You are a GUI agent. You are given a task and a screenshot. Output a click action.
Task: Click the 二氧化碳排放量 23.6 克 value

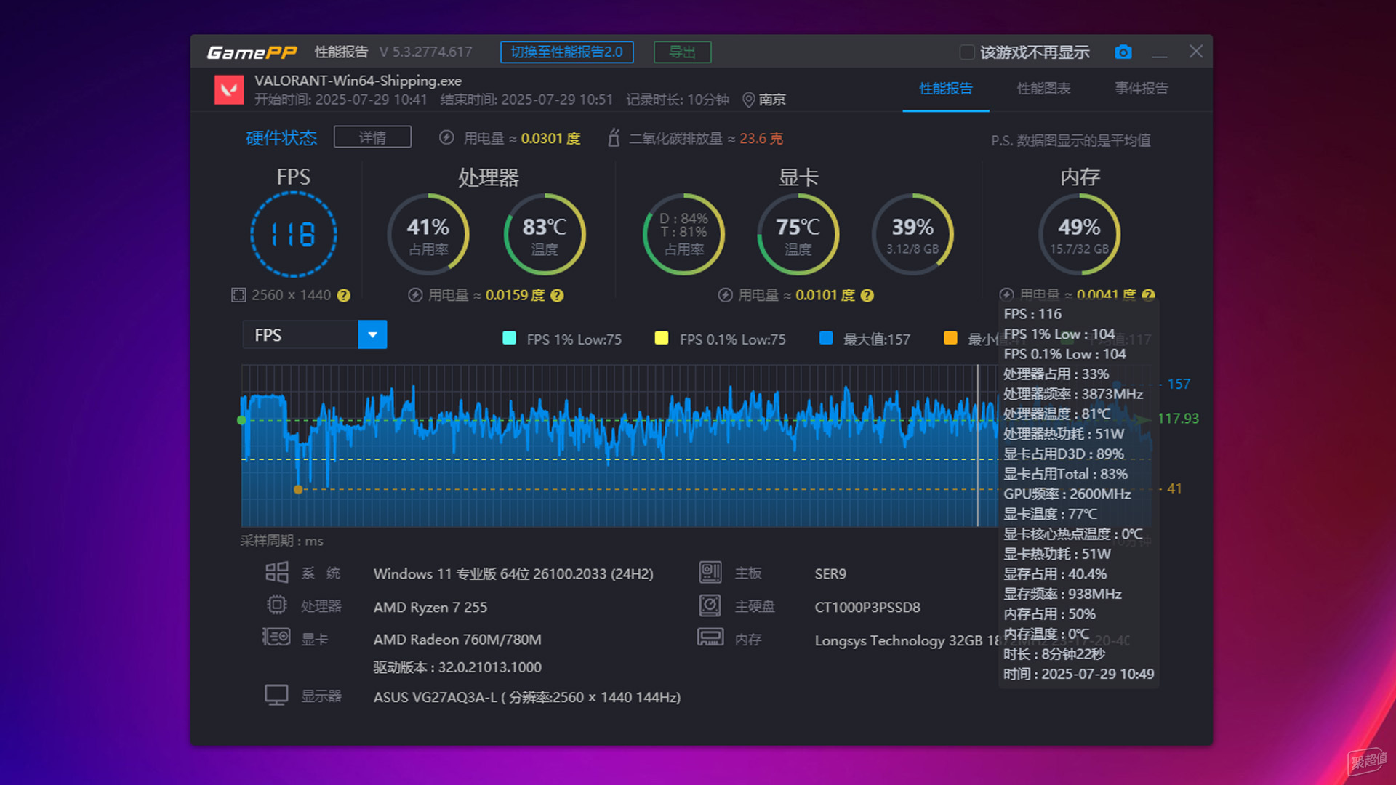click(x=761, y=138)
